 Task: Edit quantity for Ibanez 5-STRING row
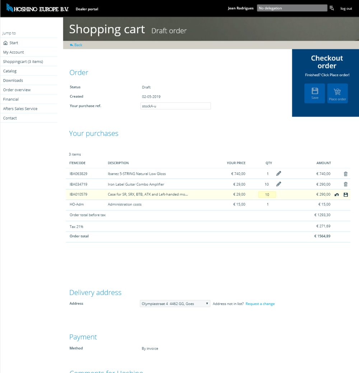click(279, 173)
